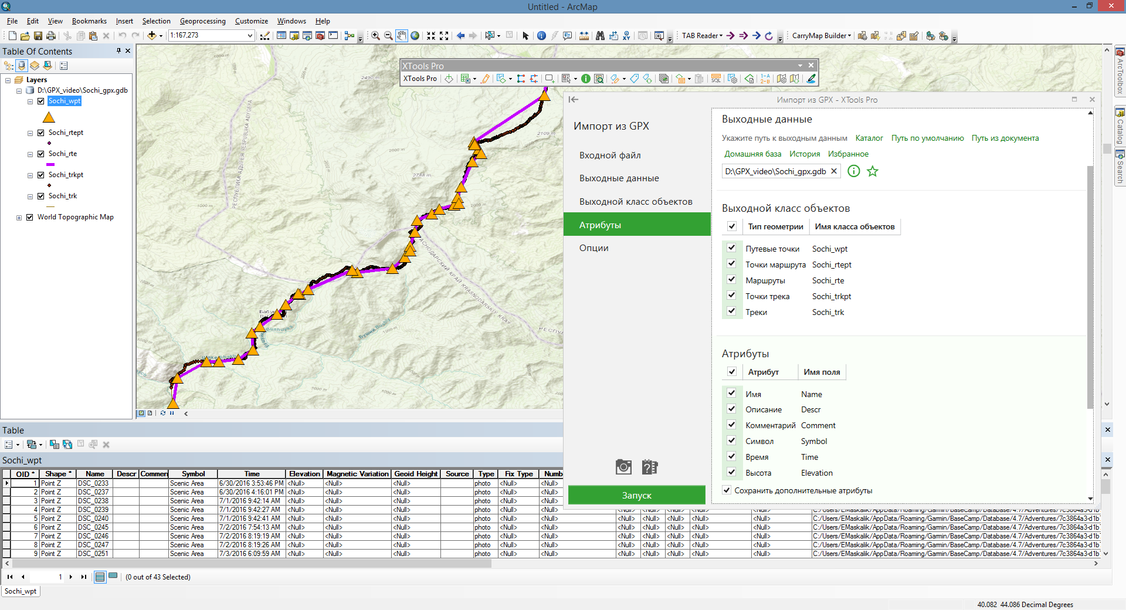Click the Add Data icon
Image resolution: width=1126 pixels, height=610 pixels.
152,36
